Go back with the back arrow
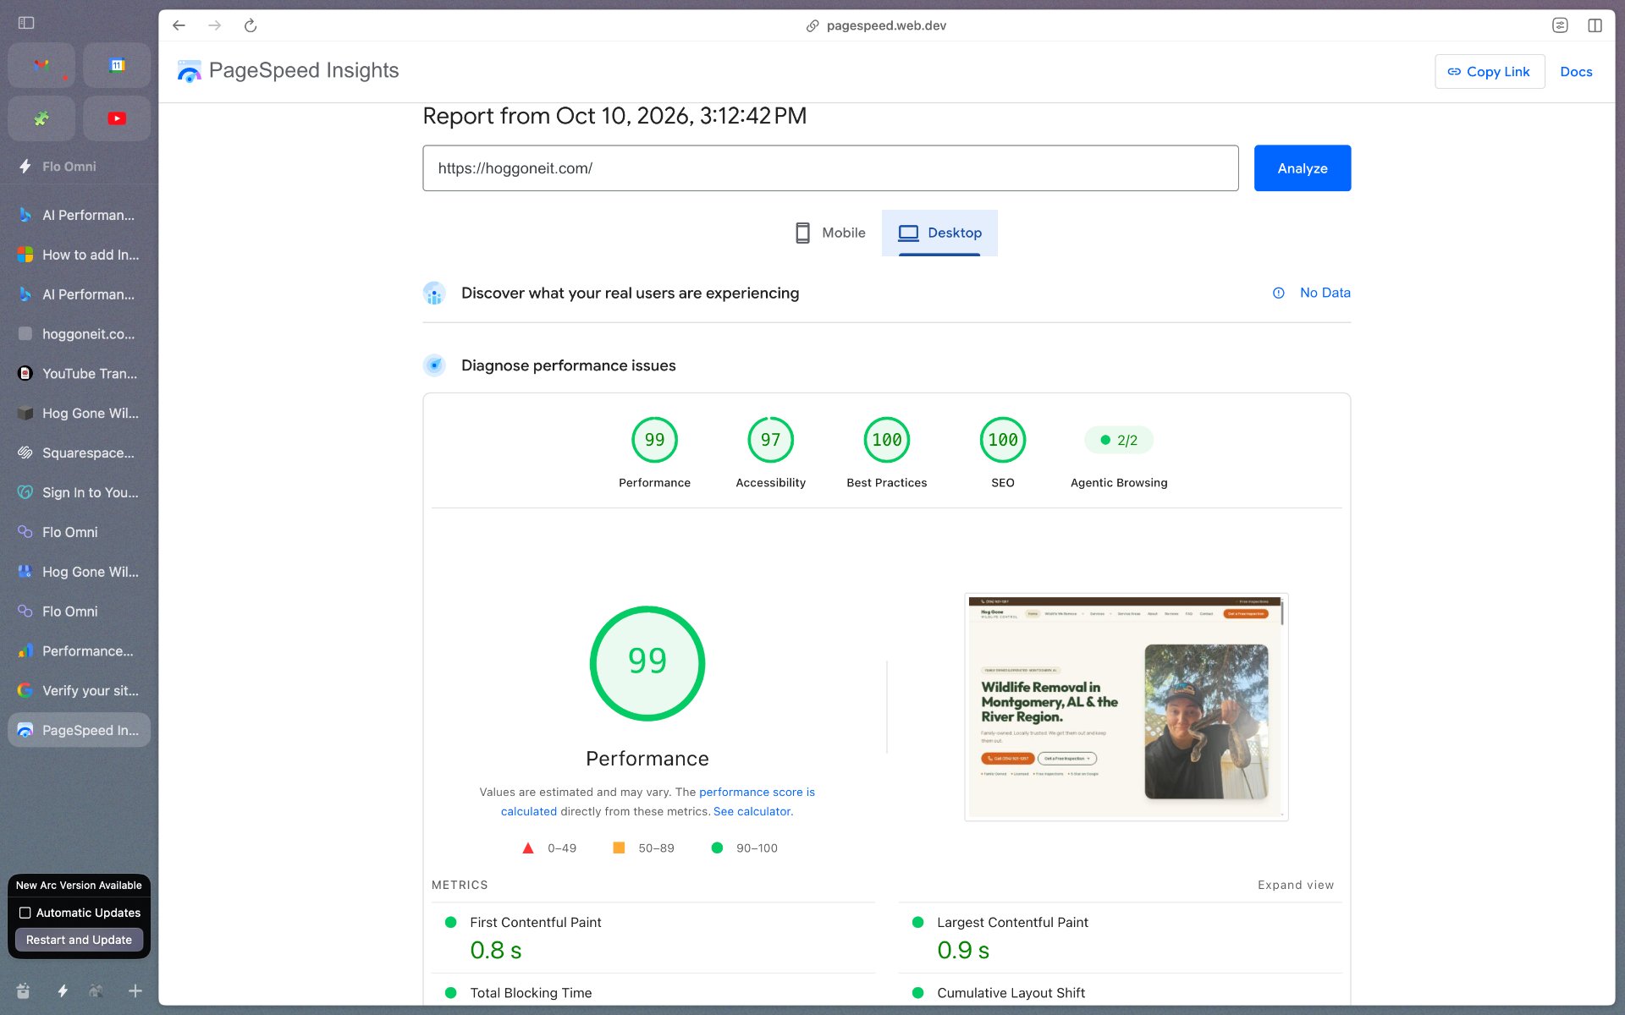Viewport: 1625px width, 1015px height. [179, 25]
